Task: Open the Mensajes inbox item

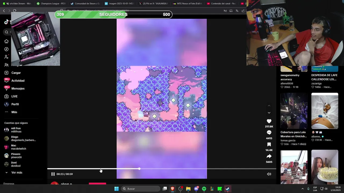Action: click(15, 88)
